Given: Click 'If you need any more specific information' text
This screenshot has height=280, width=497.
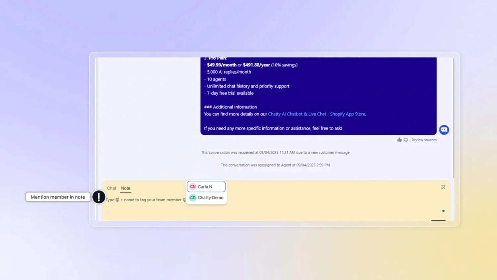Looking at the screenshot, I should pyautogui.click(x=273, y=128).
